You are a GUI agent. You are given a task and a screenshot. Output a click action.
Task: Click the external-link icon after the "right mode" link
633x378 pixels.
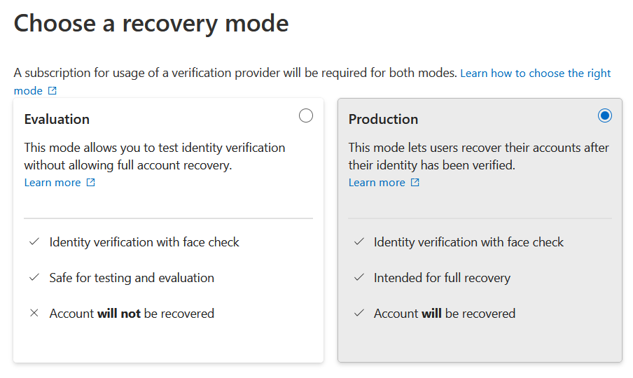tap(53, 91)
